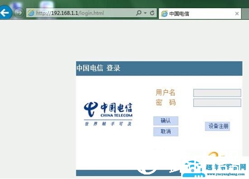The width and height of the screenshot is (249, 179).
Task: Select the 中国电信 browser tab
Action: (200, 14)
